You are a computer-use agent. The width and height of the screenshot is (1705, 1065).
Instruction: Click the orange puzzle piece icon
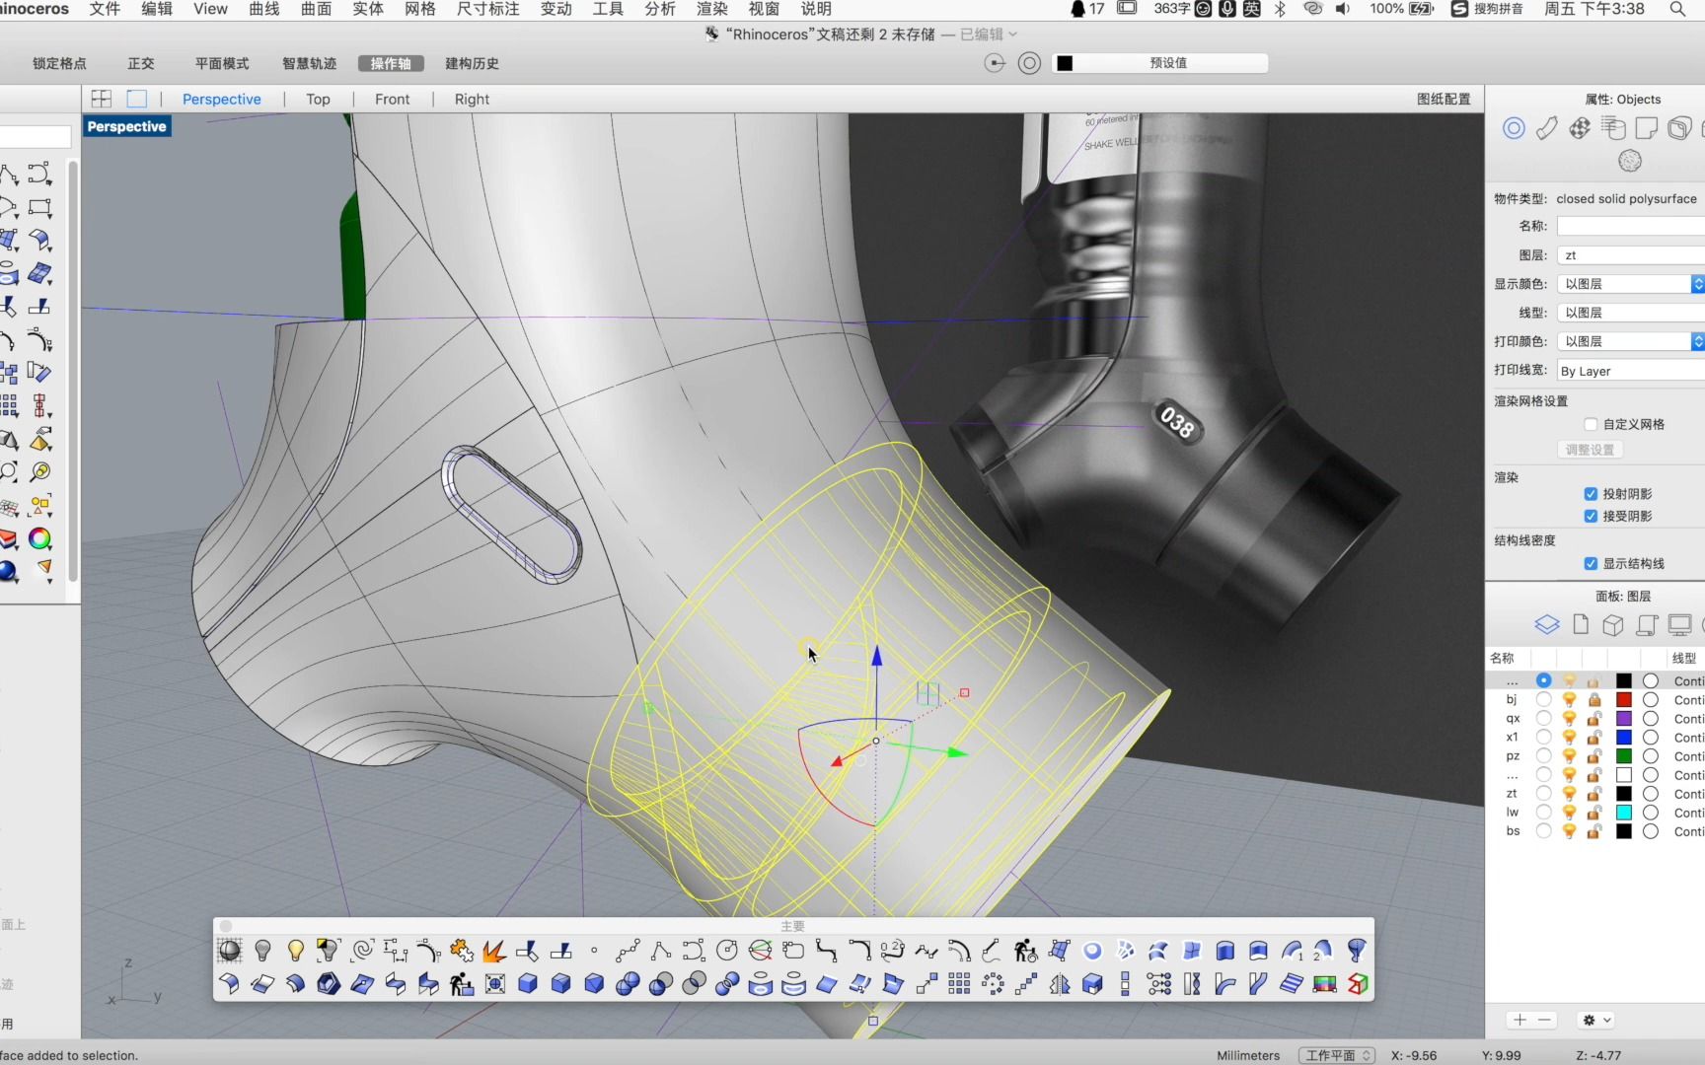[x=461, y=951]
